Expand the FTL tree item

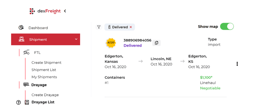(x=37, y=53)
